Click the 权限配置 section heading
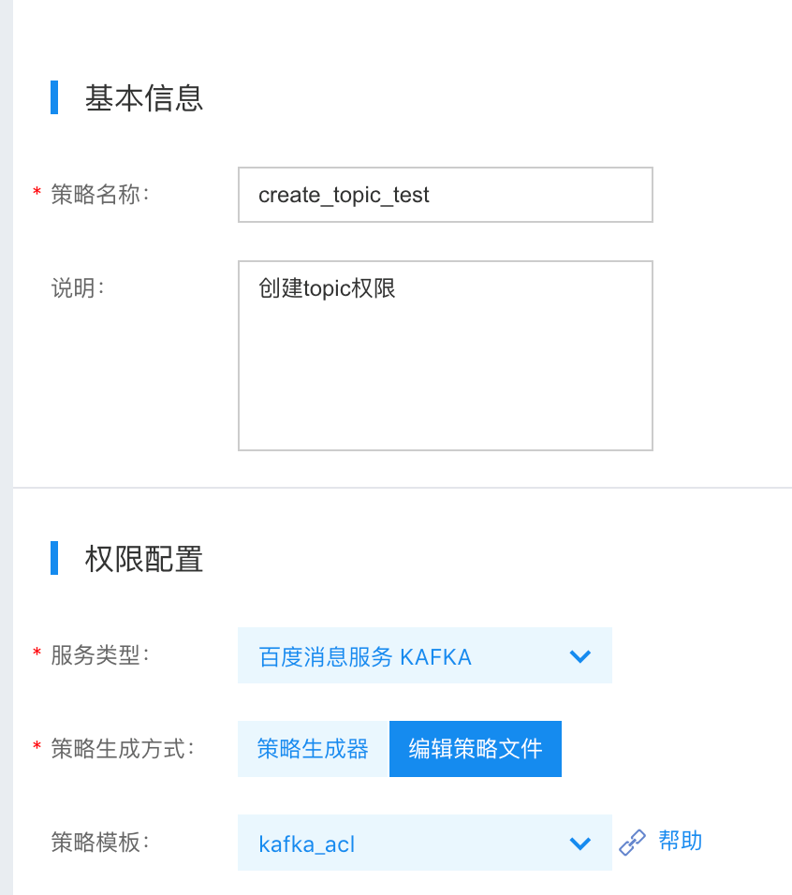 pos(144,559)
